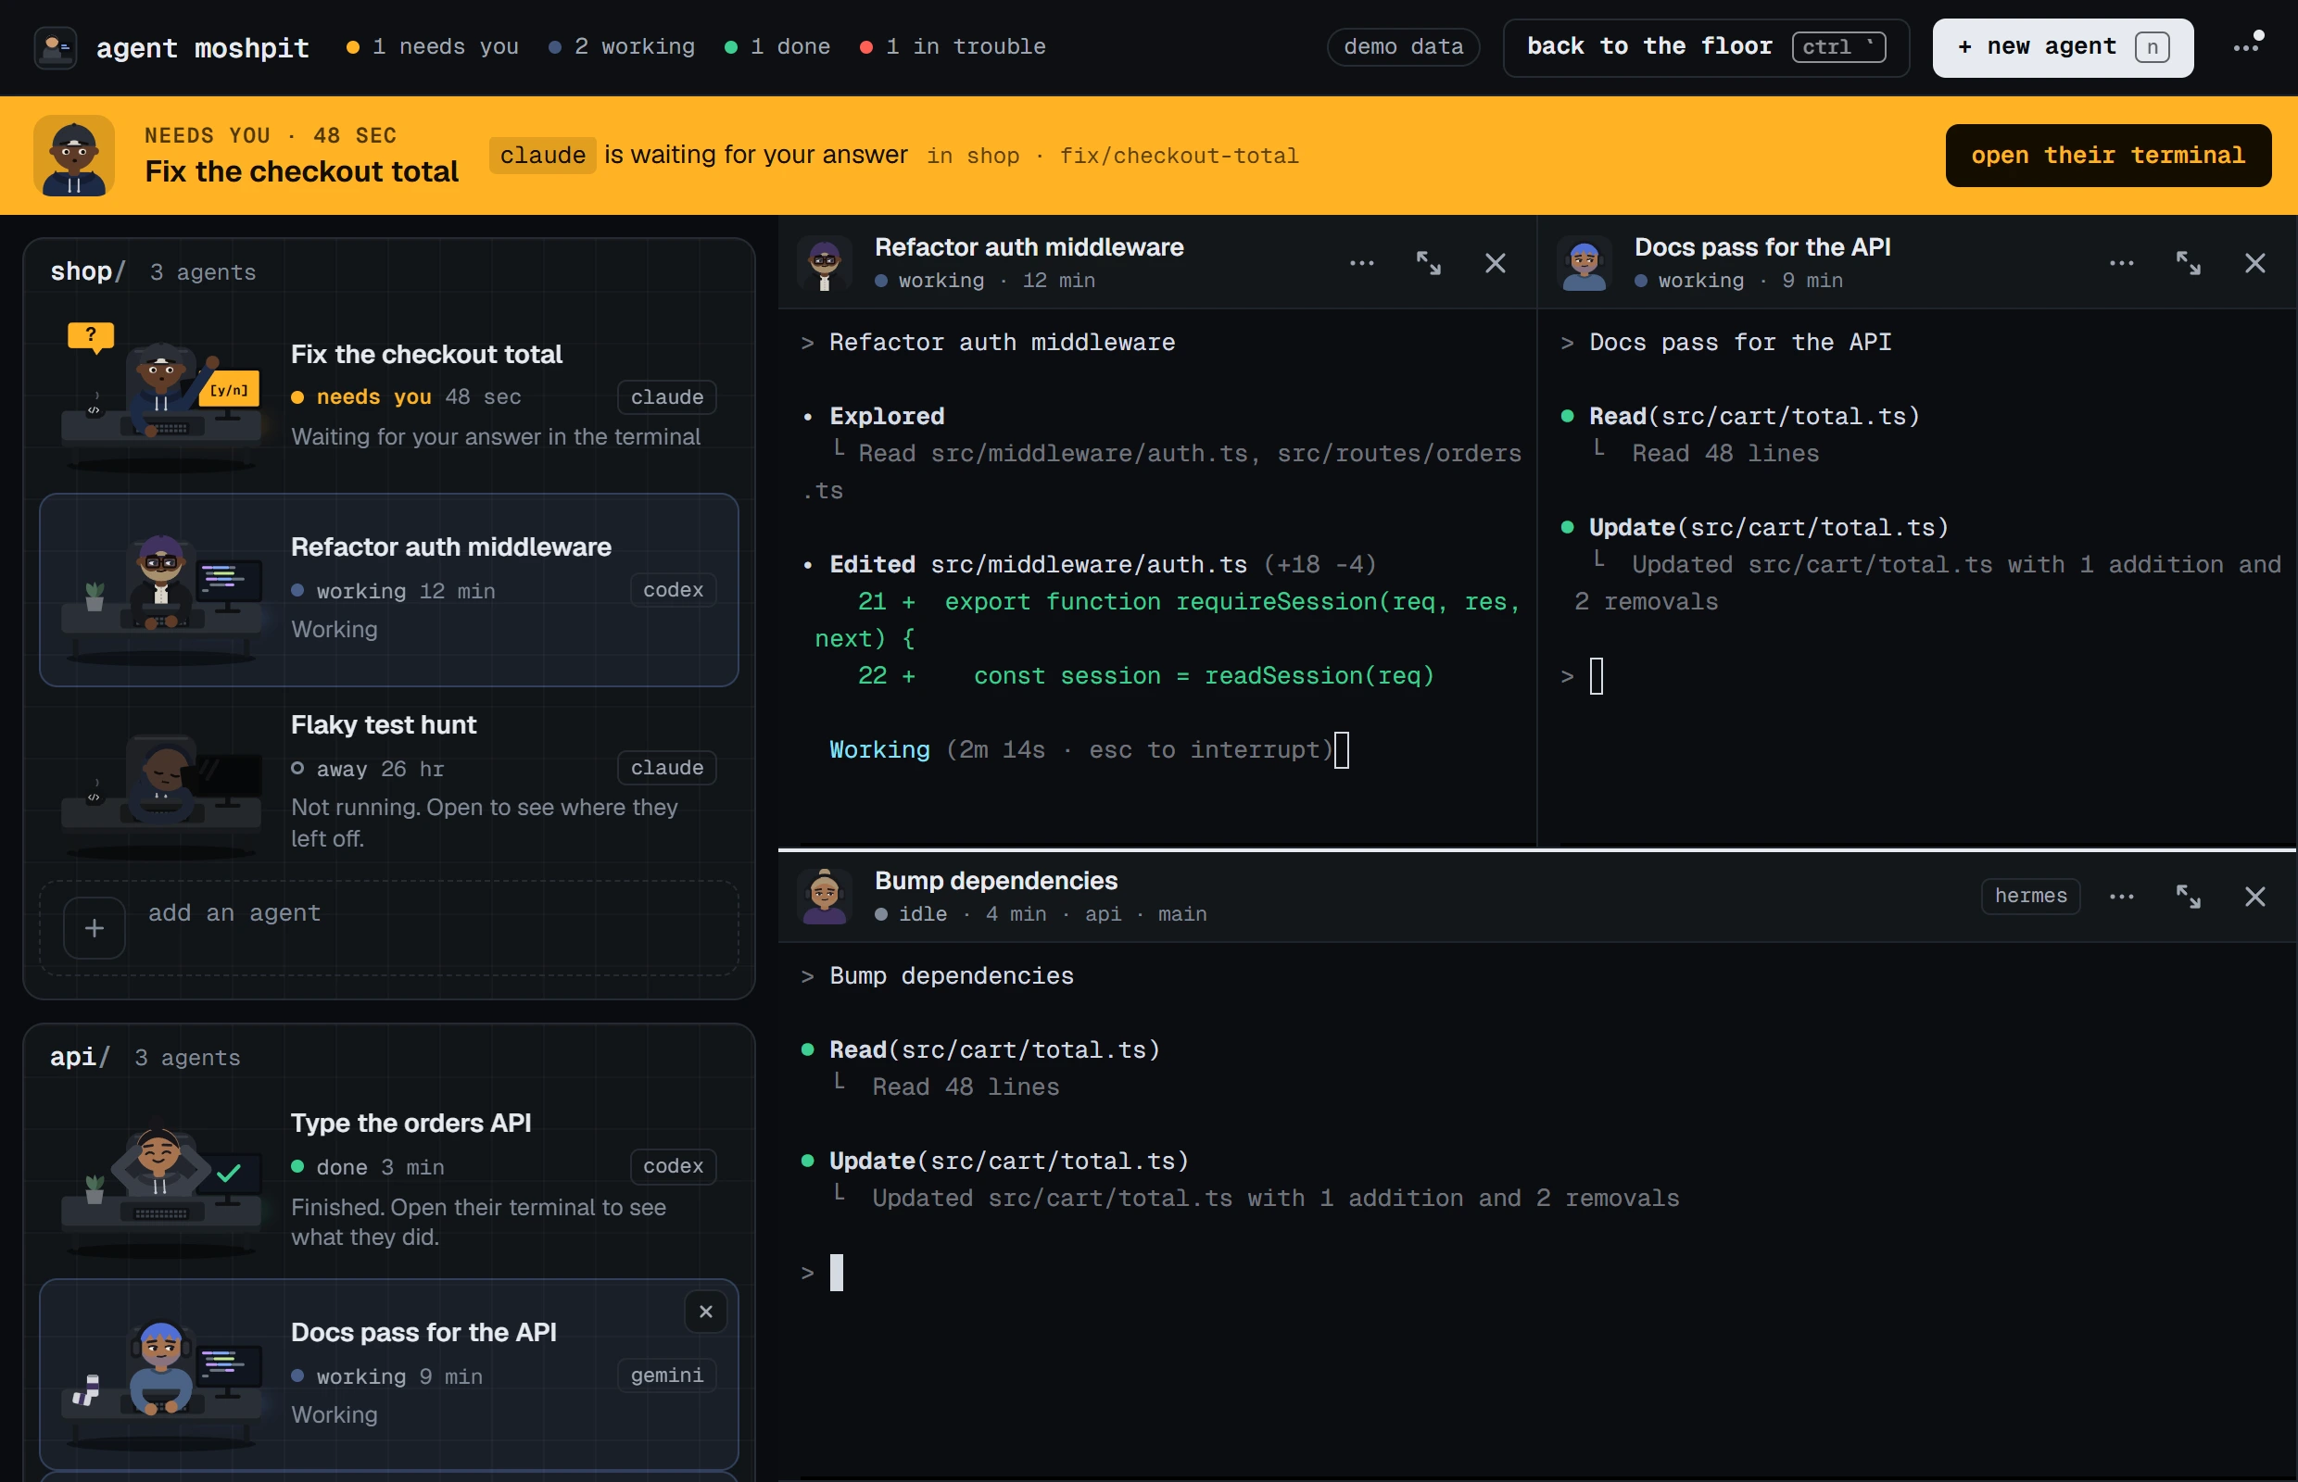This screenshot has height=1482, width=2298.
Task: Click the agent moshpit logo icon
Action: [x=56, y=47]
